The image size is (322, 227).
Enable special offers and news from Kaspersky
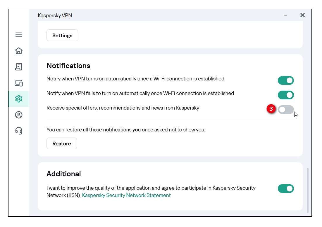(x=286, y=110)
